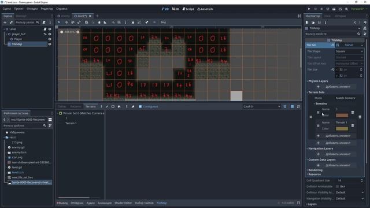Viewport: 370px width, 208px height.
Task: Open the Набор тайлов bottom panel
Action: coord(144,203)
